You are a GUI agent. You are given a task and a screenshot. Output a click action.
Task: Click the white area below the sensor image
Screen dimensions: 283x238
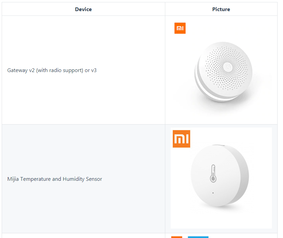pos(221,219)
